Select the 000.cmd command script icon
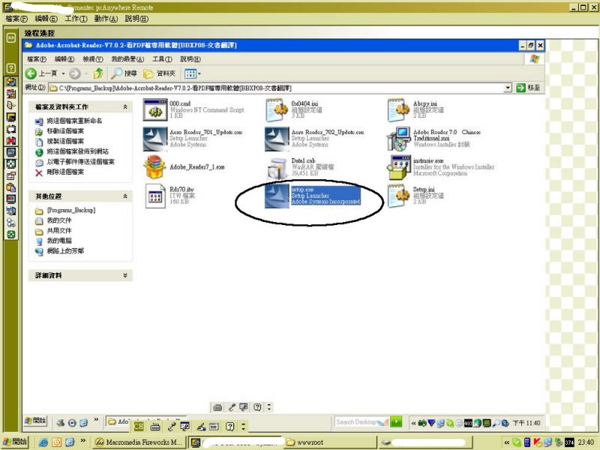The image size is (600, 450). [x=155, y=110]
